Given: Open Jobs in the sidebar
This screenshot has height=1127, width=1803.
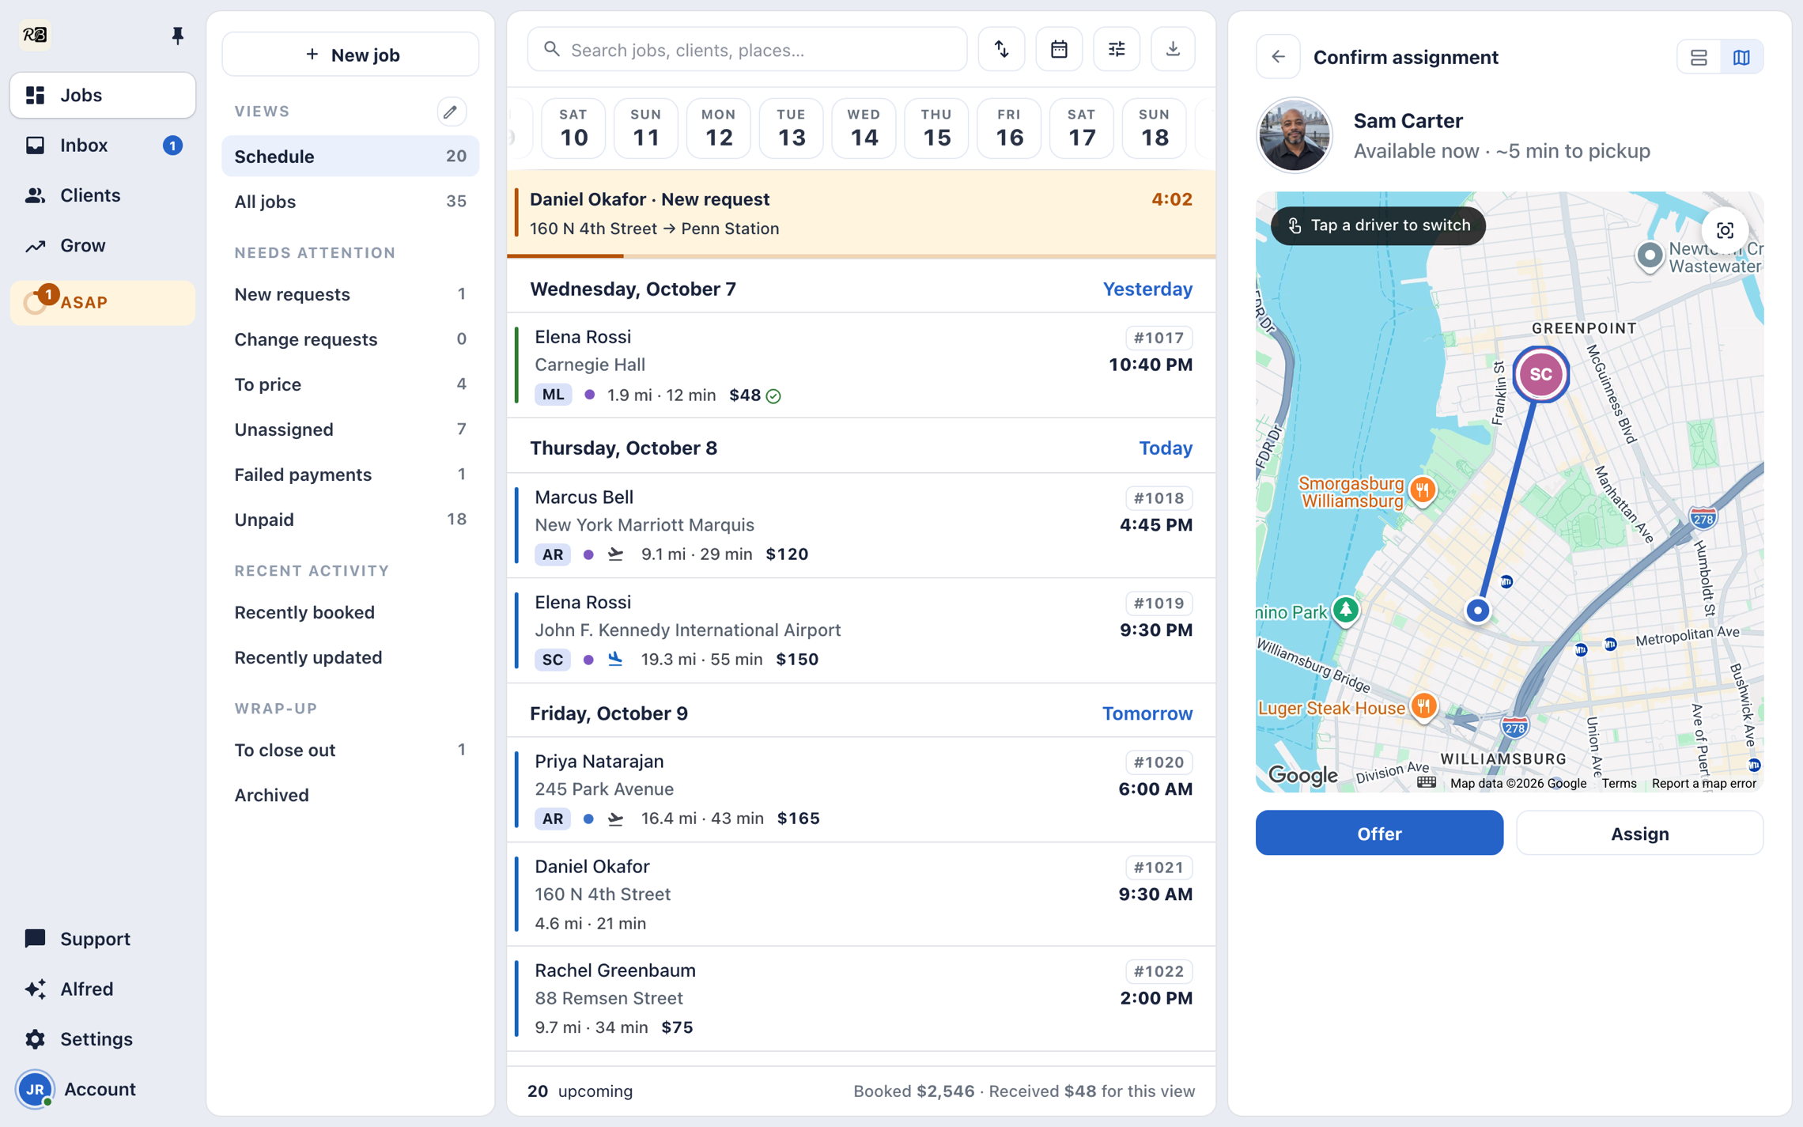Looking at the screenshot, I should 103,95.
